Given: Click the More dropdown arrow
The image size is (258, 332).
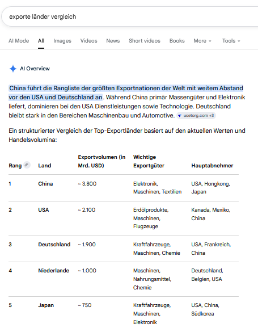Looking at the screenshot, I should pos(210,41).
